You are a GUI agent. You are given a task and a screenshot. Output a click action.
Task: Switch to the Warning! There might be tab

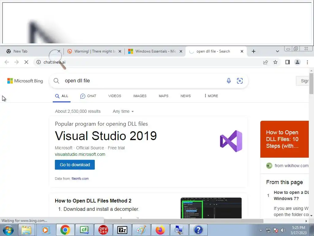pyautogui.click(x=94, y=51)
